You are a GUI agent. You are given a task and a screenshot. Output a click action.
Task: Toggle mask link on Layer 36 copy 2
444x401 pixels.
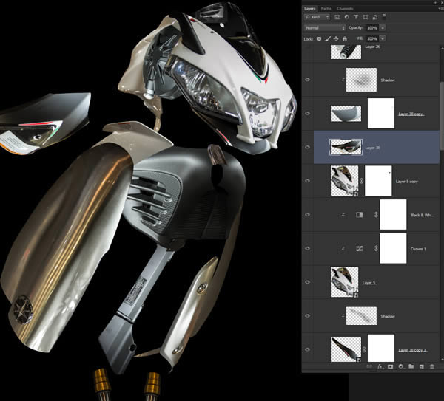point(364,349)
